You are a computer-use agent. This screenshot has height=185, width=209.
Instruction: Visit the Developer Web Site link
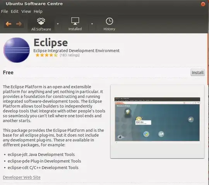click(22, 177)
